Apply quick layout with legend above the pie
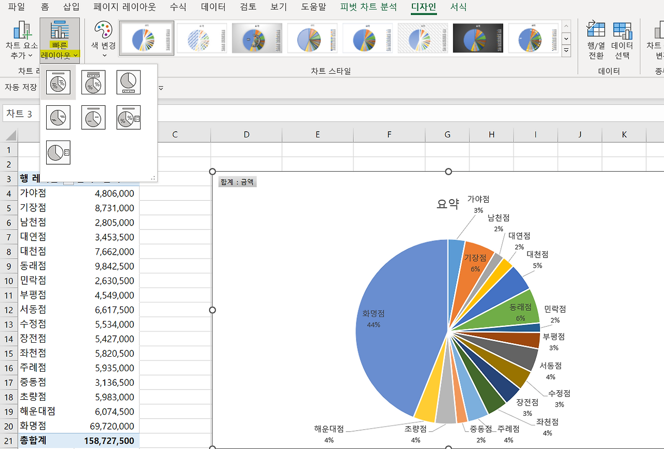This screenshot has height=449, width=664. click(x=93, y=82)
